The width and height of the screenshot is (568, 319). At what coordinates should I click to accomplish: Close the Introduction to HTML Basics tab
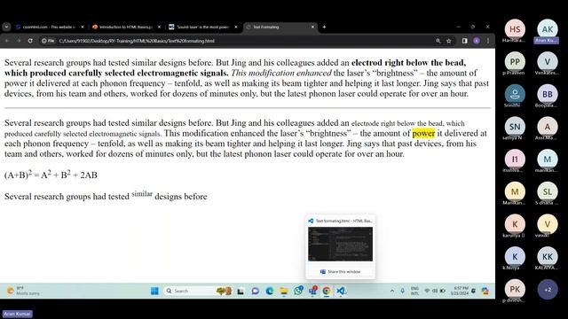160,27
